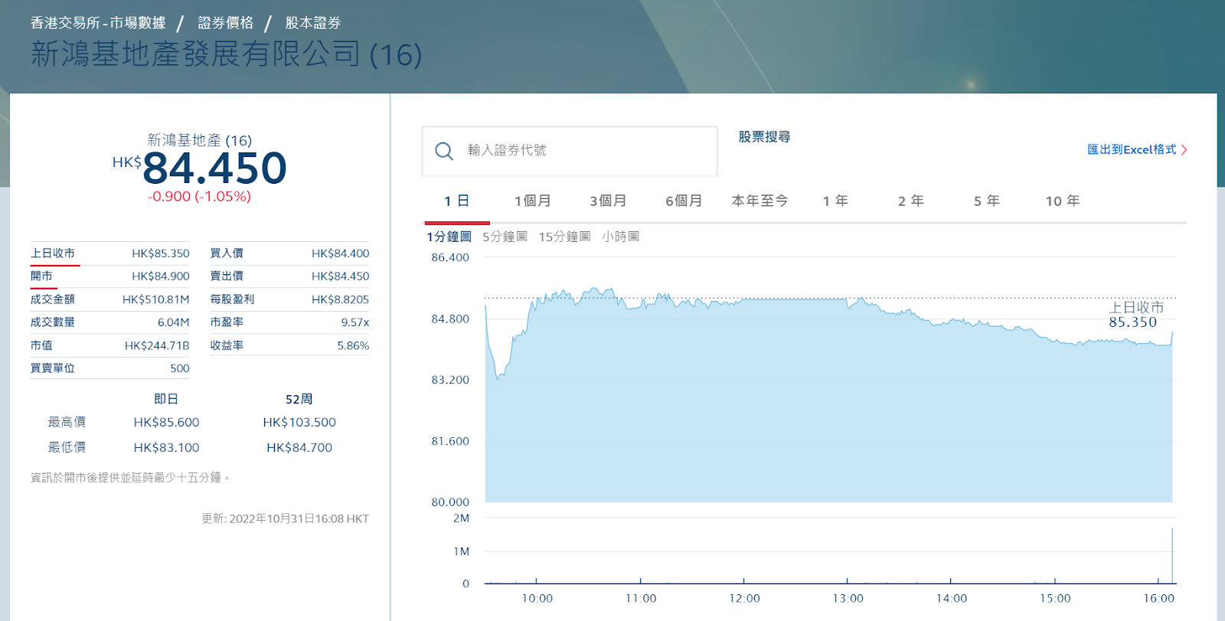Switch to the 1個月 range tab
The image size is (1225, 621).
pos(532,201)
